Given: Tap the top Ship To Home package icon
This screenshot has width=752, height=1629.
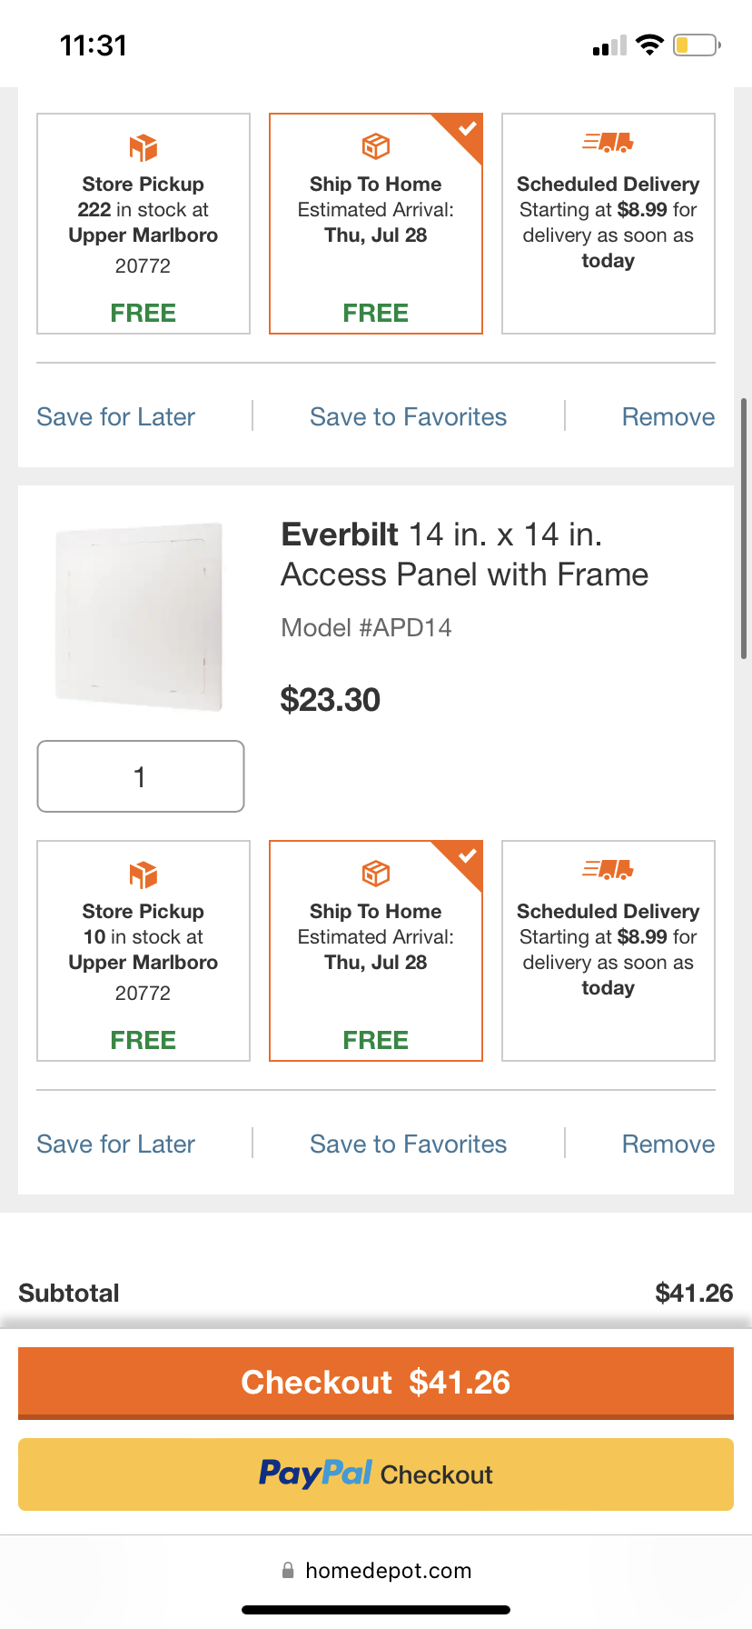Looking at the screenshot, I should pos(376,146).
